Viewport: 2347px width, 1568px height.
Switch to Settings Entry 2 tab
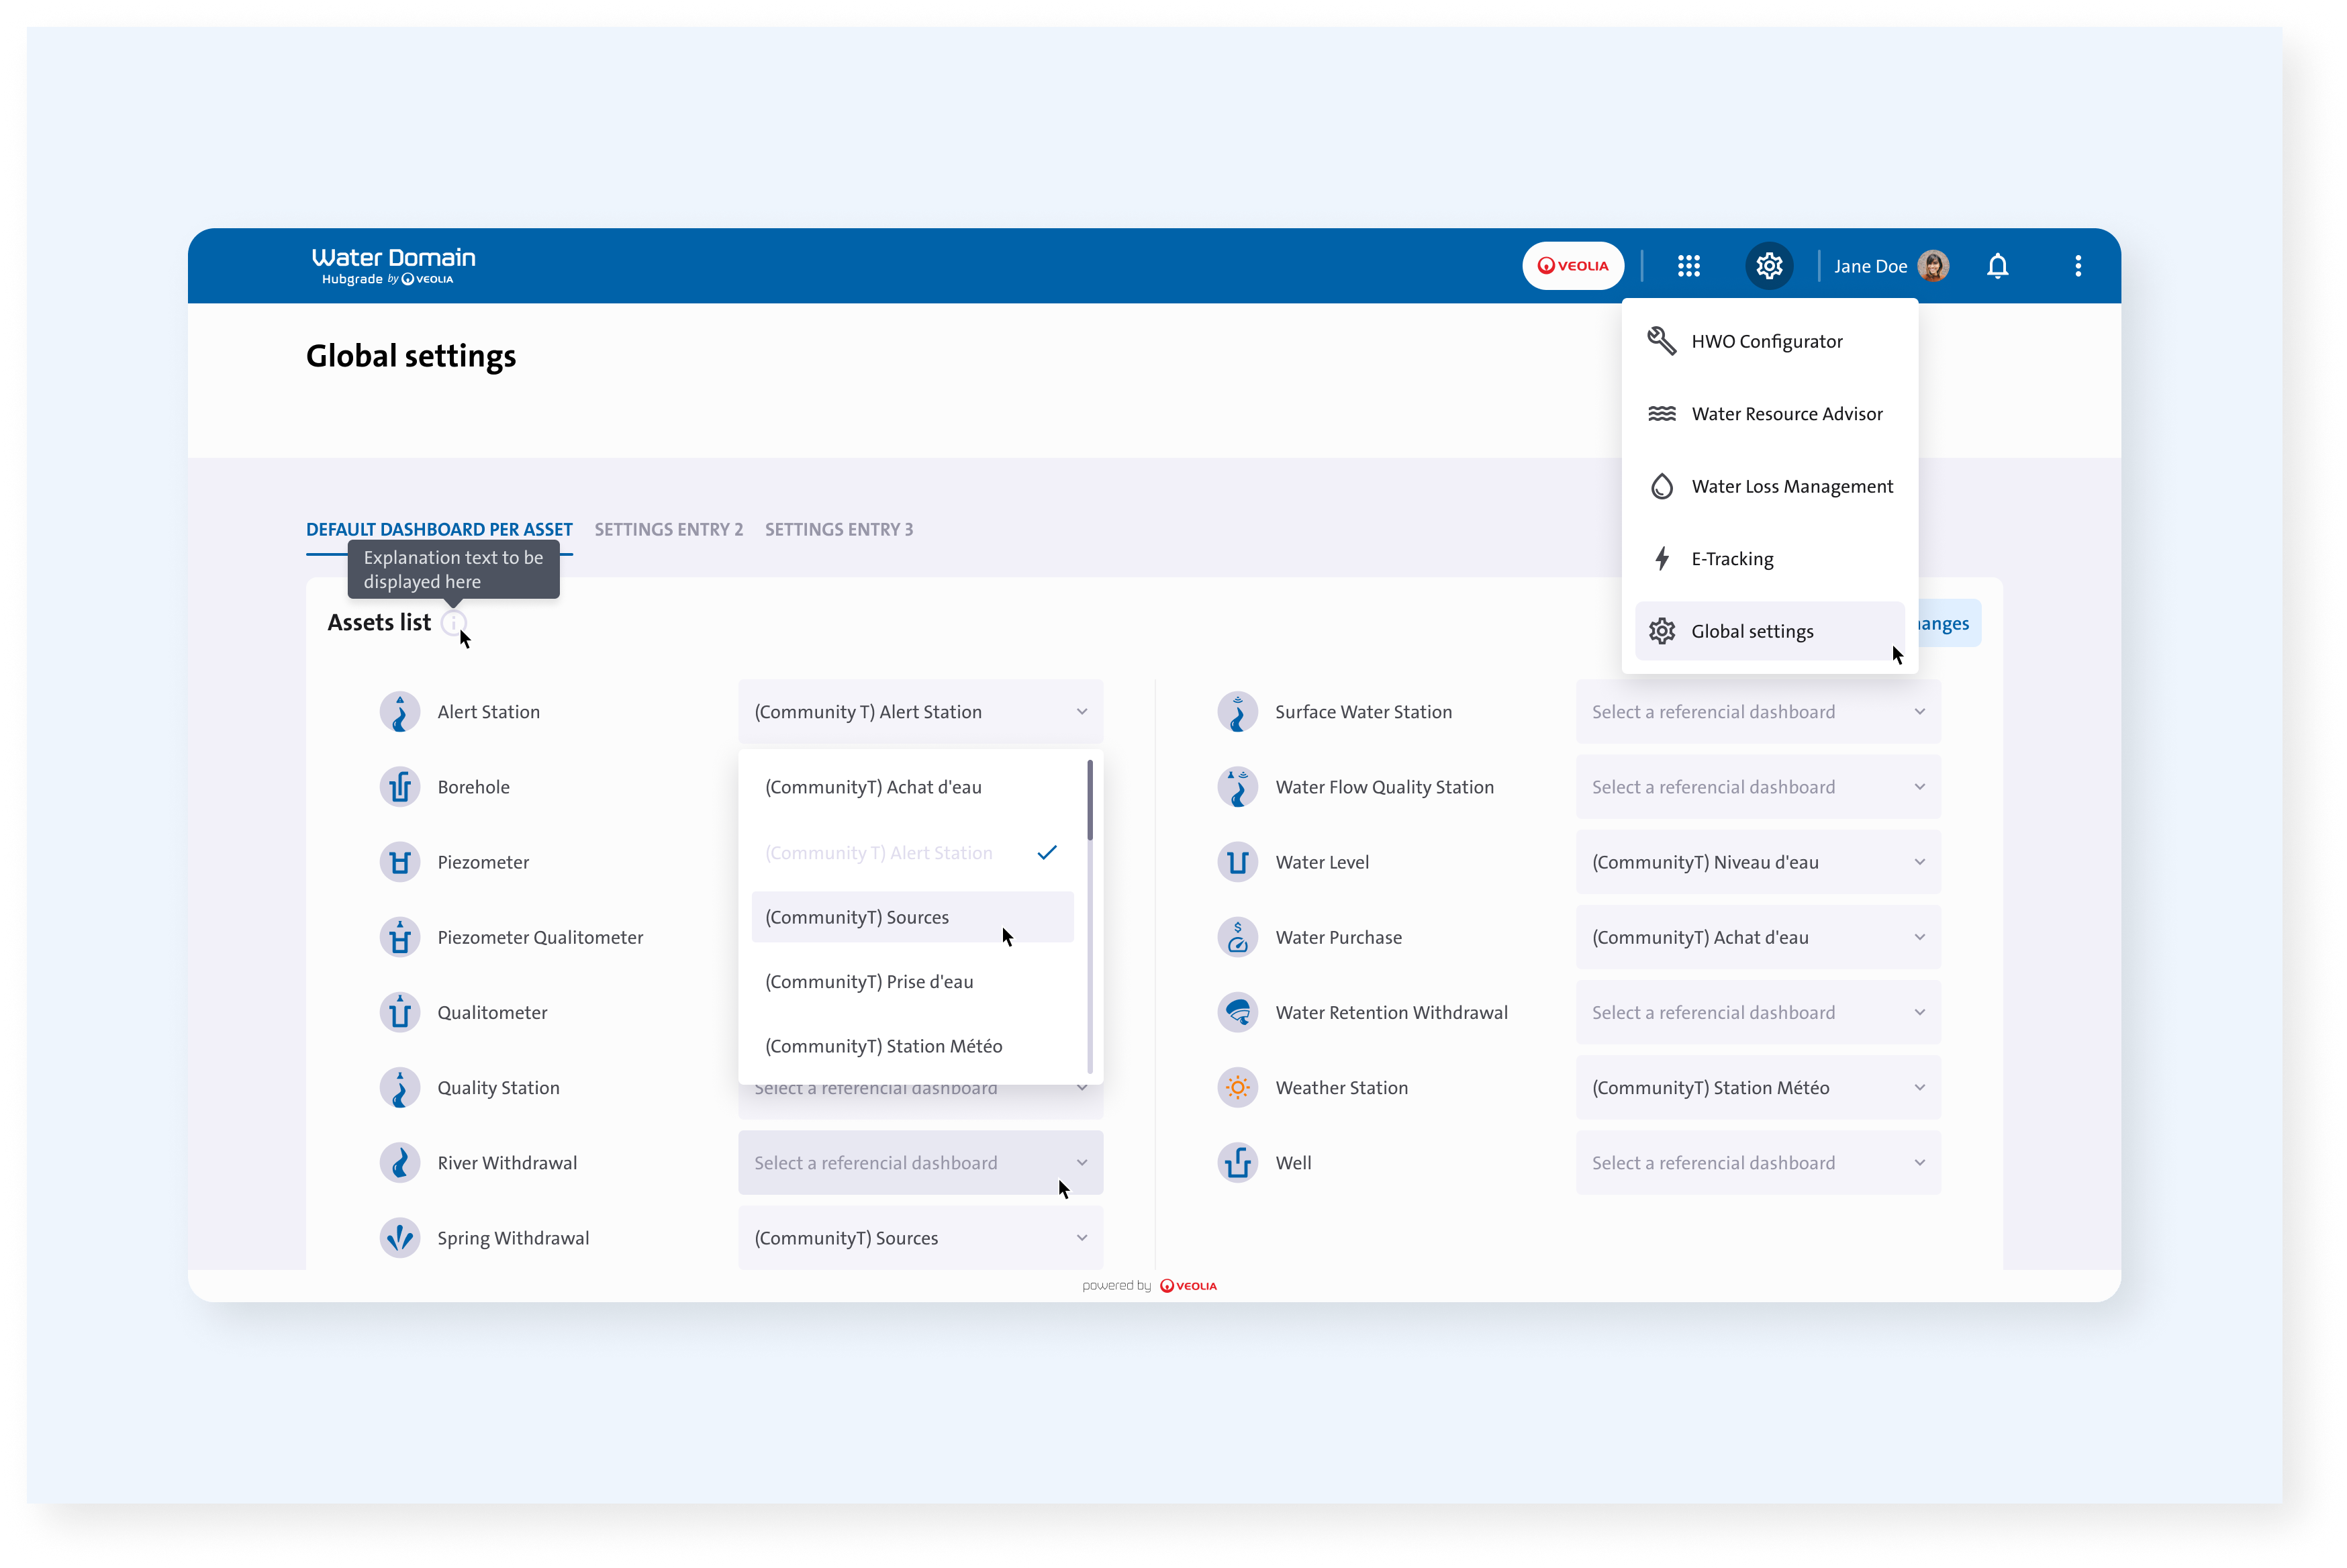pos(669,529)
